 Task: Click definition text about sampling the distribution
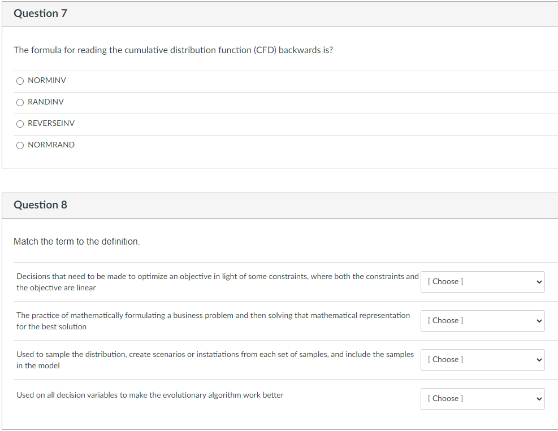coord(215,360)
